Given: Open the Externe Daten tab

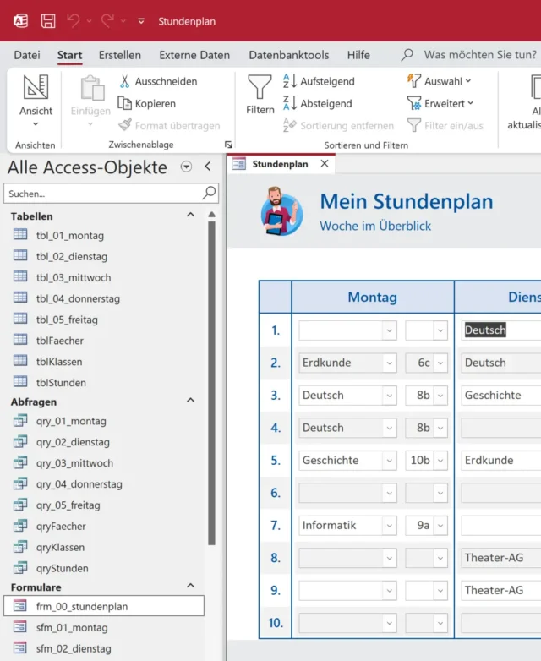Looking at the screenshot, I should pyautogui.click(x=194, y=55).
